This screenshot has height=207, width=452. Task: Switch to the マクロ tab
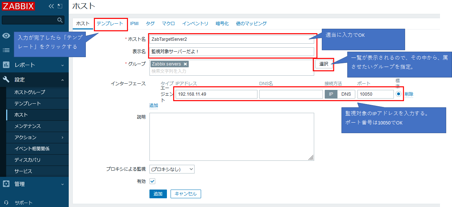tap(168, 24)
